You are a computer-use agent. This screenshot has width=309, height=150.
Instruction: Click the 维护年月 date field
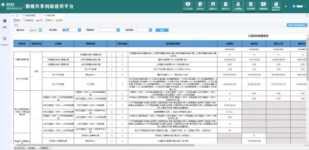[34, 30]
